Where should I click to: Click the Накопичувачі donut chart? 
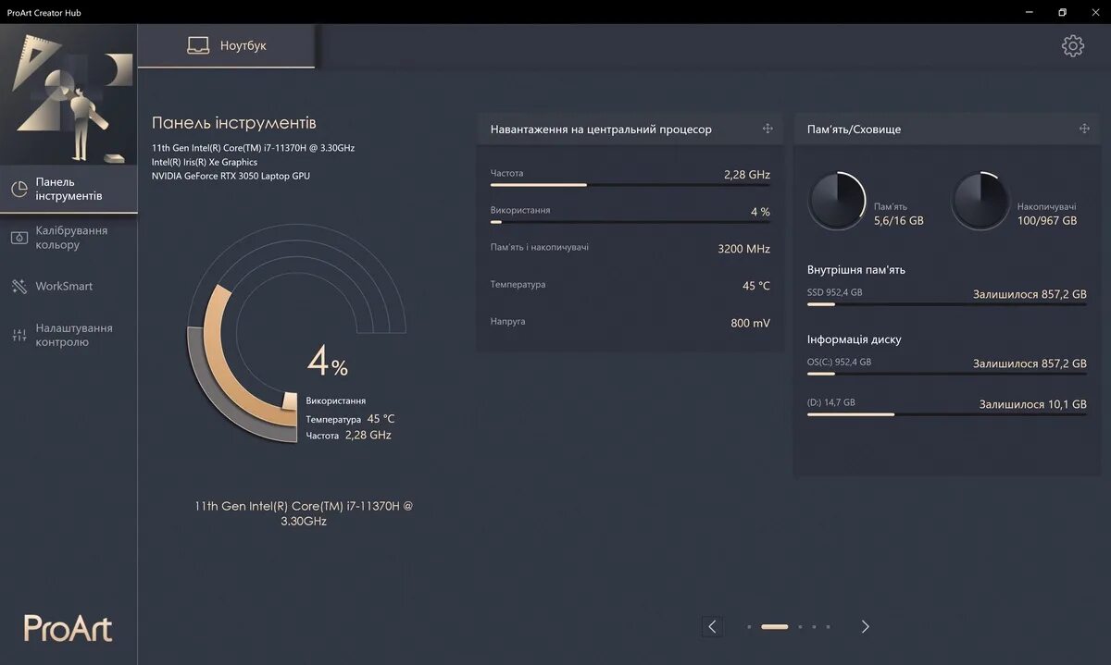point(980,200)
